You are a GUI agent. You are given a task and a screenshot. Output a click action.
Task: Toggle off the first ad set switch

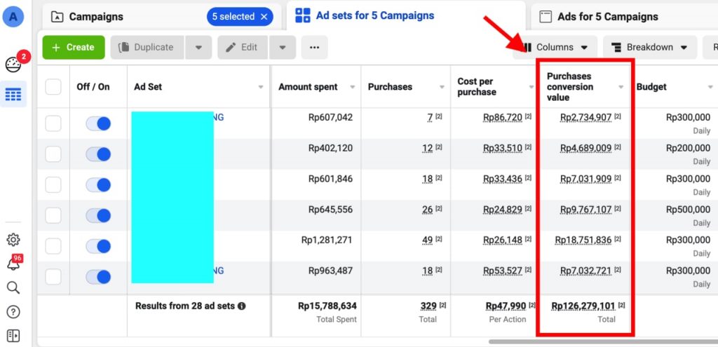coord(98,123)
